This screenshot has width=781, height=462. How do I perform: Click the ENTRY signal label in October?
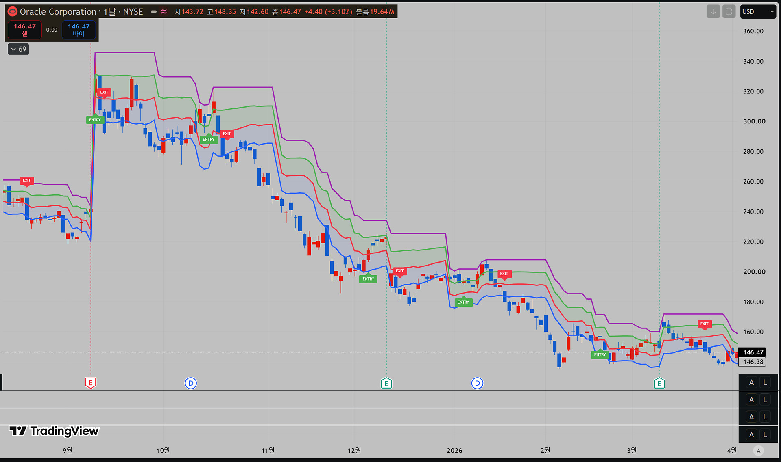click(209, 139)
